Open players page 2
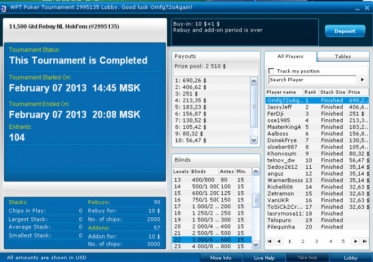Image resolution: width=373 pixels, height=262 pixels. (x=303, y=241)
